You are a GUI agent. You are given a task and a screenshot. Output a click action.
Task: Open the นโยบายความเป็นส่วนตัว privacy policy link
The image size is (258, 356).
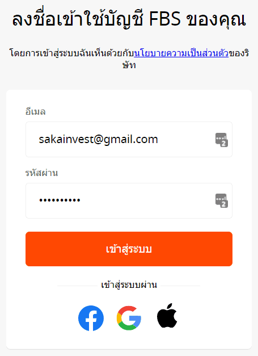[x=181, y=53]
